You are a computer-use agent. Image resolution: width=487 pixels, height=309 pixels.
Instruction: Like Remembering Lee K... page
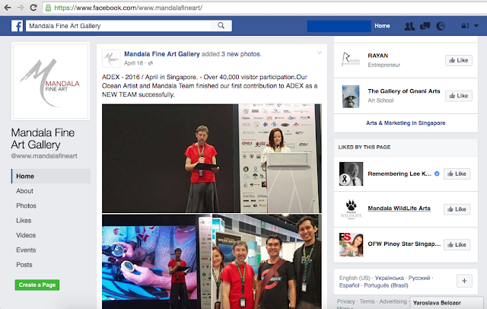457,174
